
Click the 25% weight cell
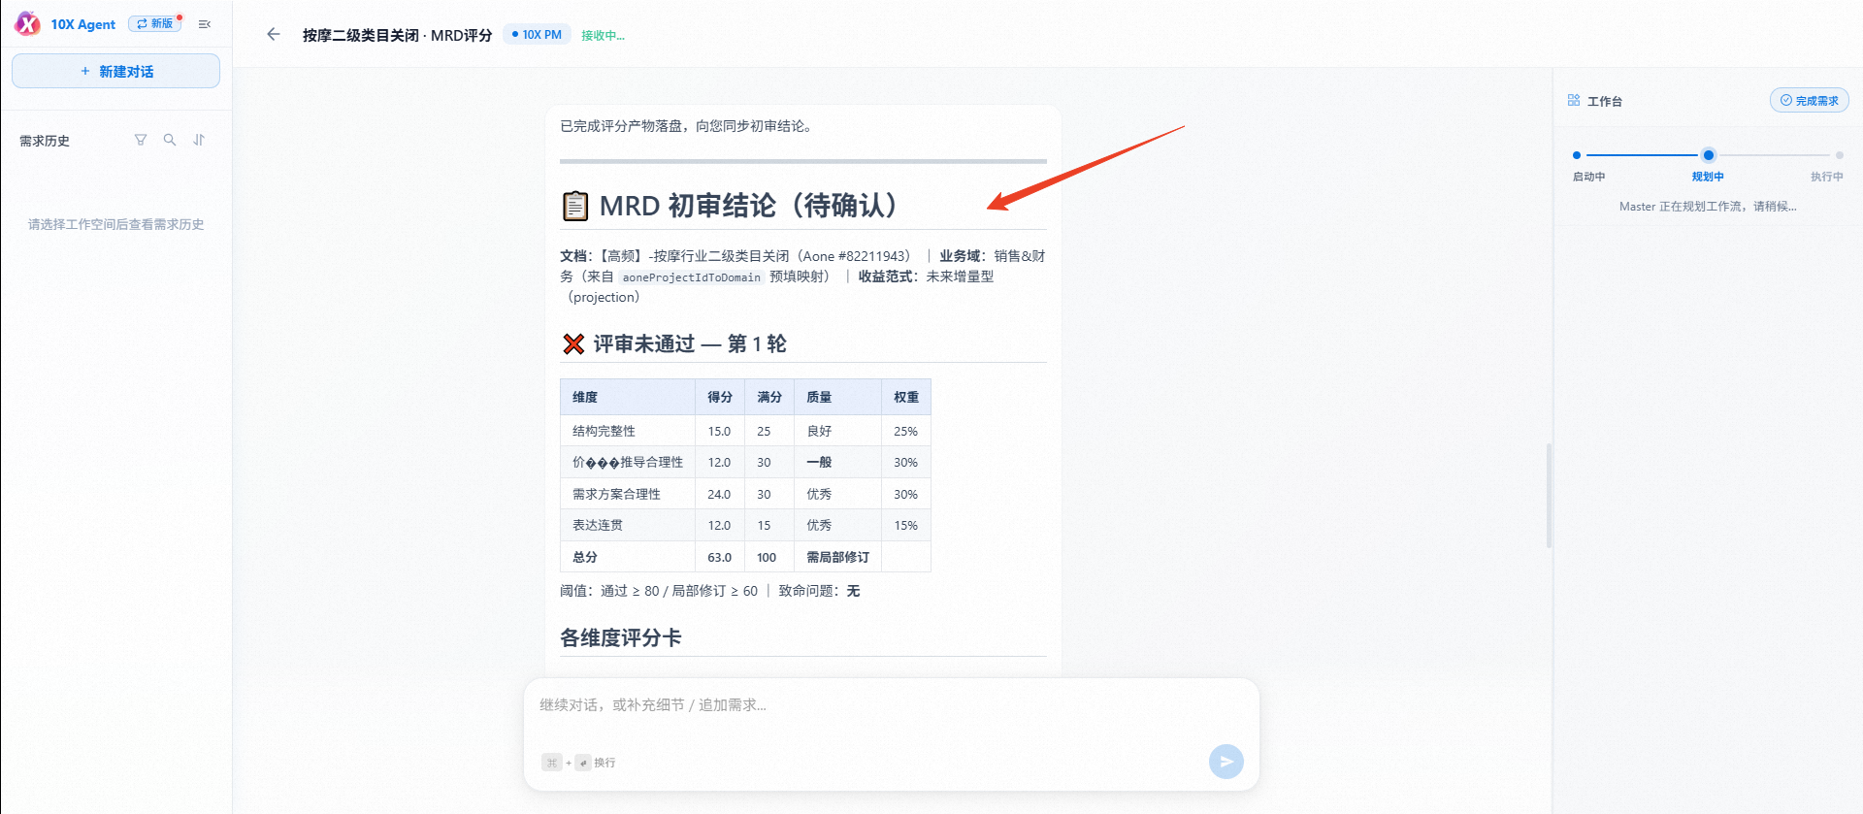906,431
